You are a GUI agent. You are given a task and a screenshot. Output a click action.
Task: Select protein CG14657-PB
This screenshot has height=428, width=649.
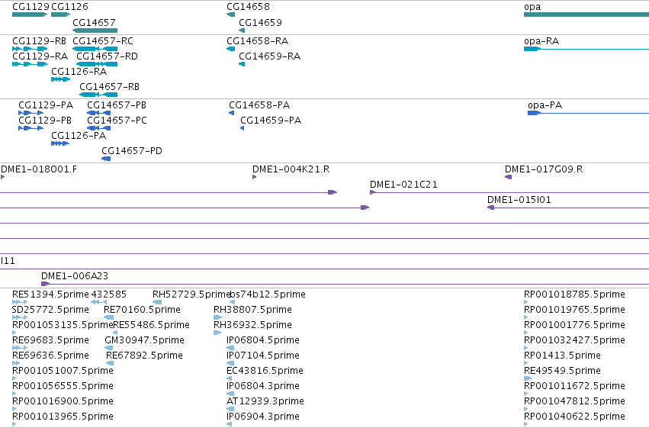[99, 113]
